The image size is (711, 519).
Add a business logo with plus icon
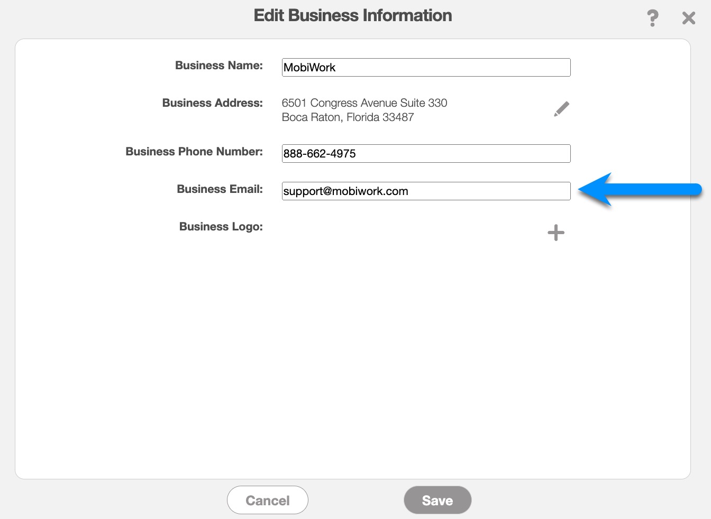555,233
